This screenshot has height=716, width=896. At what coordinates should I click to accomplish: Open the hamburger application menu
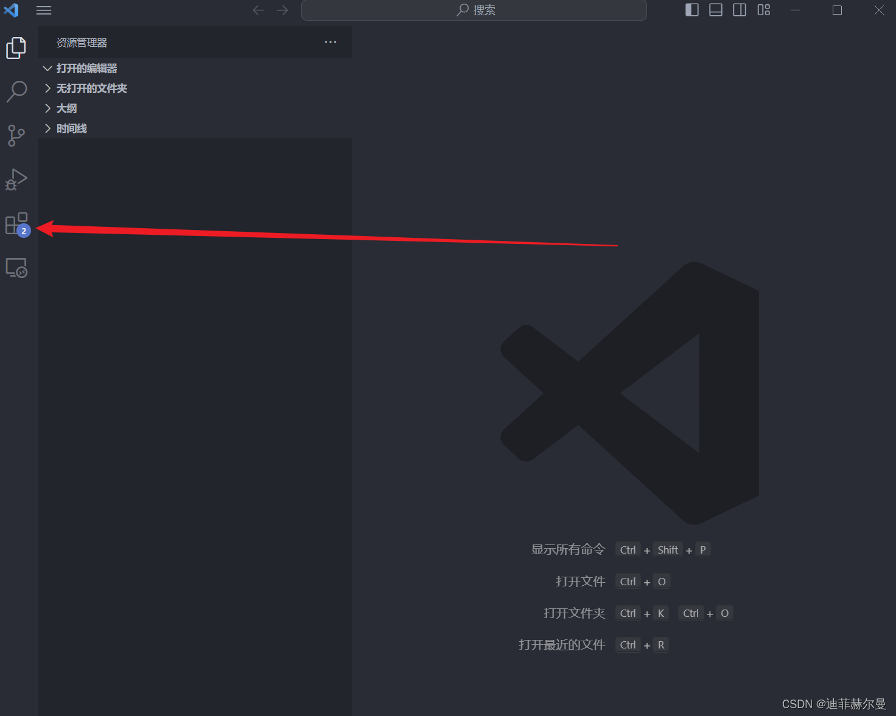point(44,10)
